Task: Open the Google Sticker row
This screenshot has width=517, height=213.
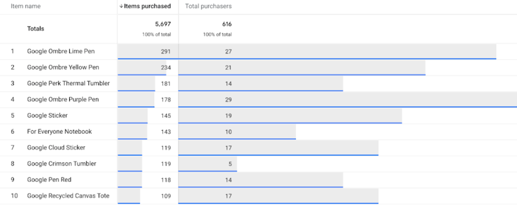Action: pyautogui.click(x=259, y=116)
